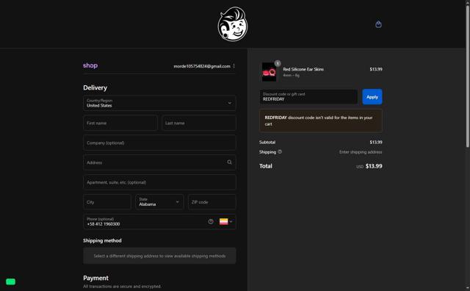The image size is (470, 291).
Task: Click the Enter shipping address text
Action: (361, 152)
